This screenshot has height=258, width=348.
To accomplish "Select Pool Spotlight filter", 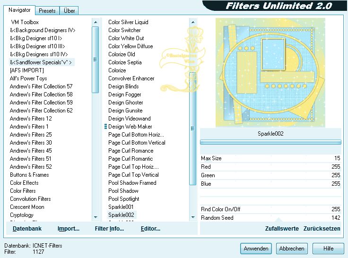I will [x=123, y=199].
